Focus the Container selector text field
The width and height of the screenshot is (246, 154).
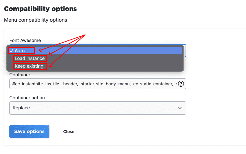93,84
